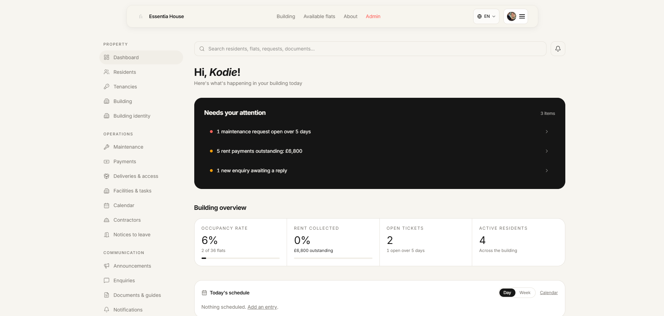Click the user avatar picture
664x316 pixels.
click(512, 16)
